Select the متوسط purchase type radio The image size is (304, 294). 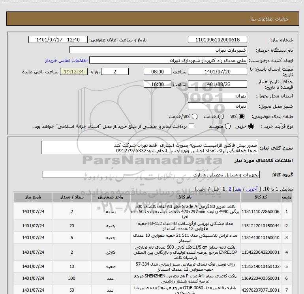coord(228,126)
